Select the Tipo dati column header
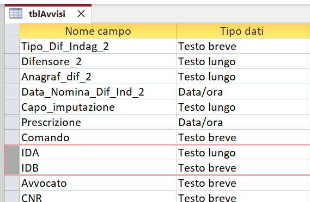The height and width of the screenshot is (202, 310). 241,31
